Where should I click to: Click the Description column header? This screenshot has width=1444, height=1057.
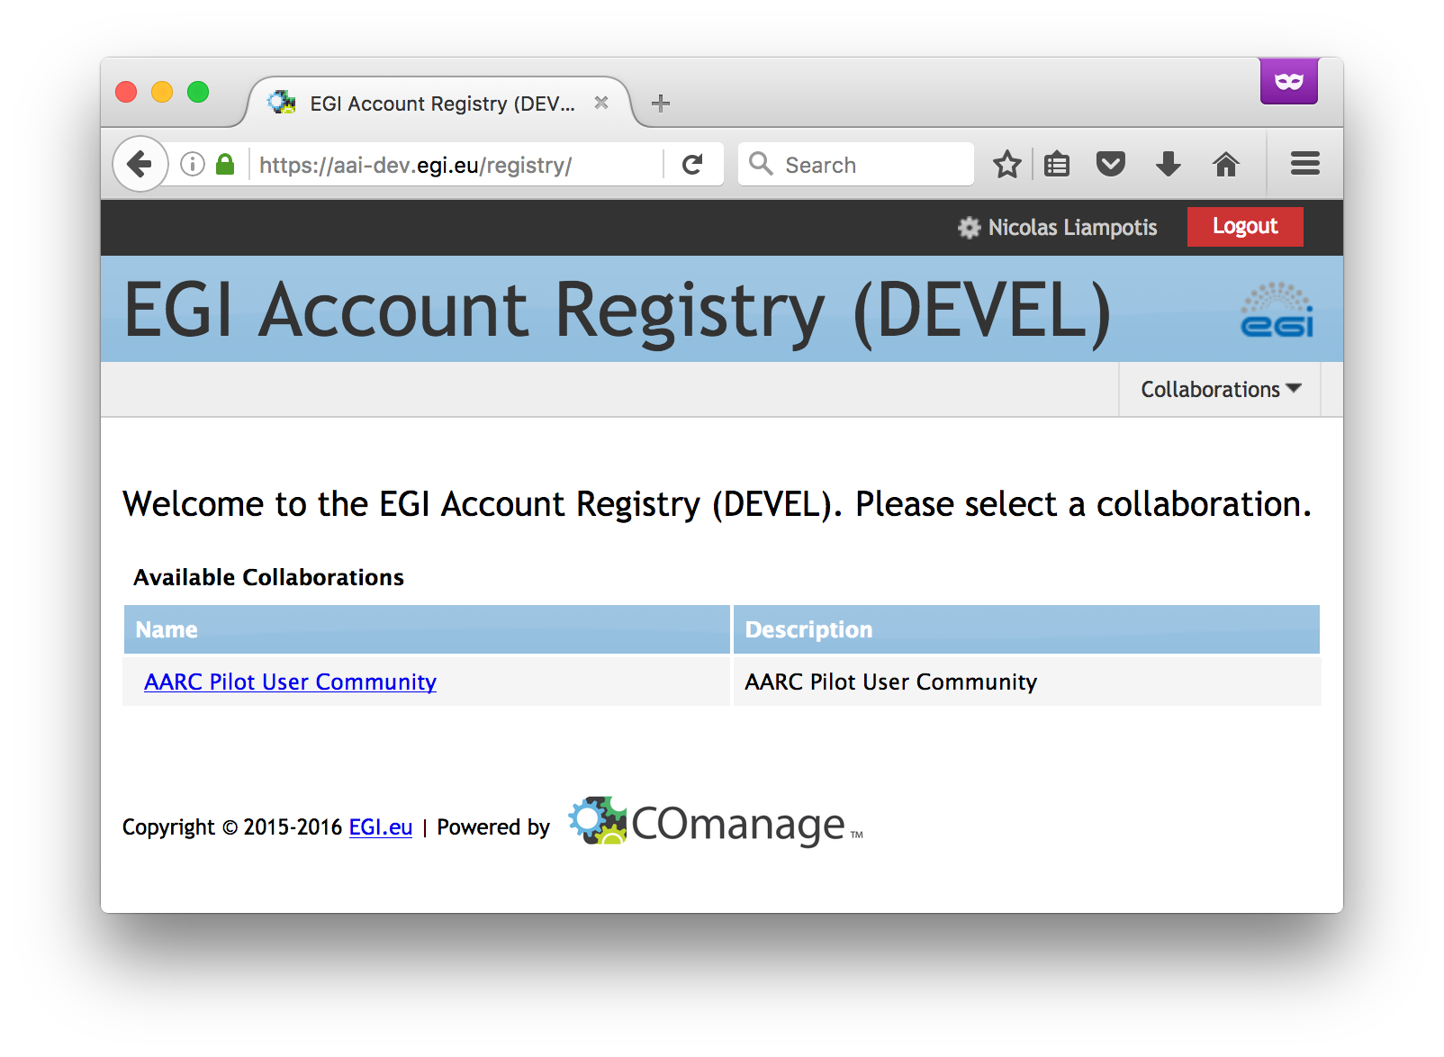click(x=1026, y=629)
